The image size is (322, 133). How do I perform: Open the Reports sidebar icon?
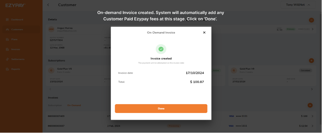(7, 69)
